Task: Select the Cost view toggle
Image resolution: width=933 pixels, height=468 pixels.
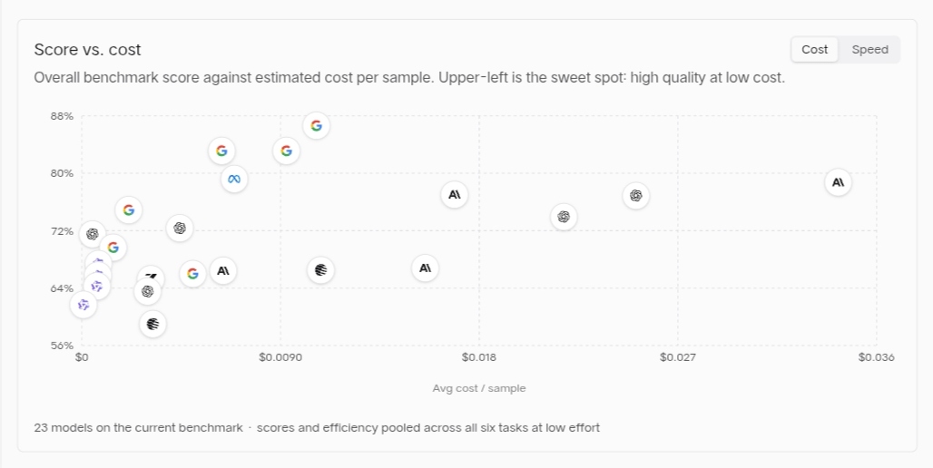Action: 815,49
